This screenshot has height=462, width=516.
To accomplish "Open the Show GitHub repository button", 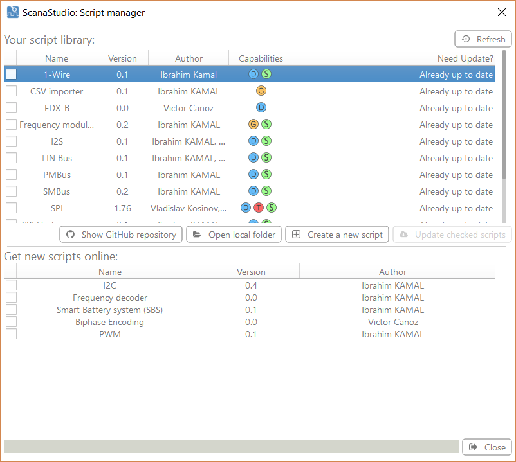I will pyautogui.click(x=121, y=235).
